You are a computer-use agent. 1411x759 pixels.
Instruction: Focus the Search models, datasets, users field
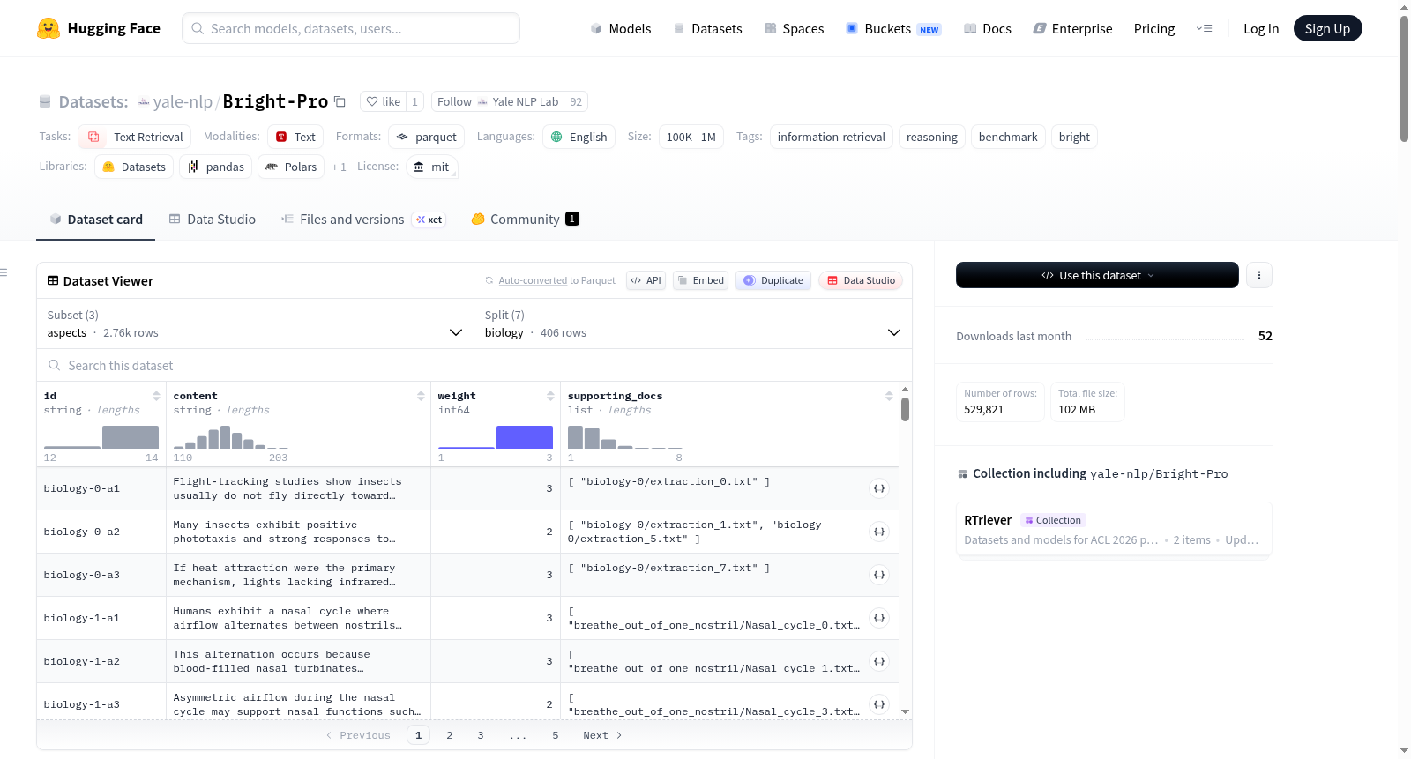click(x=351, y=28)
